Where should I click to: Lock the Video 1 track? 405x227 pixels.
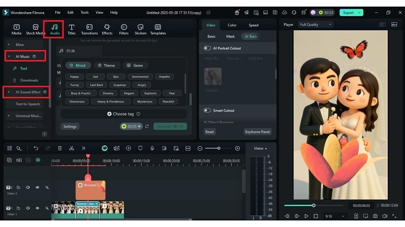18,208
